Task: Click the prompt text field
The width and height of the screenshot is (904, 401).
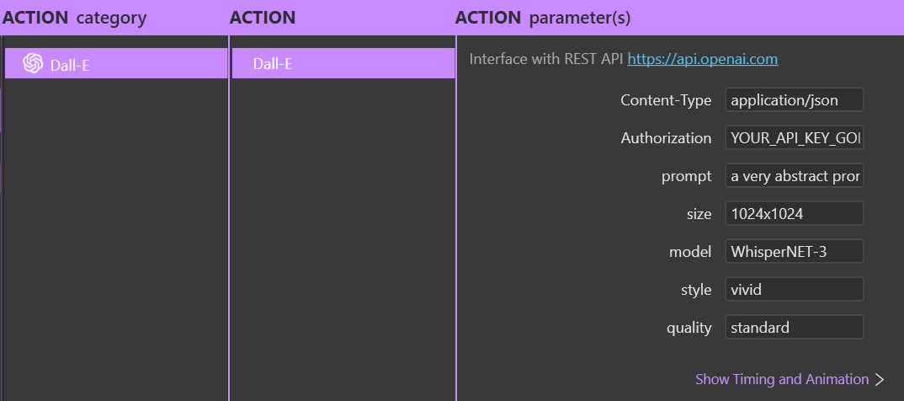Action: (795, 176)
